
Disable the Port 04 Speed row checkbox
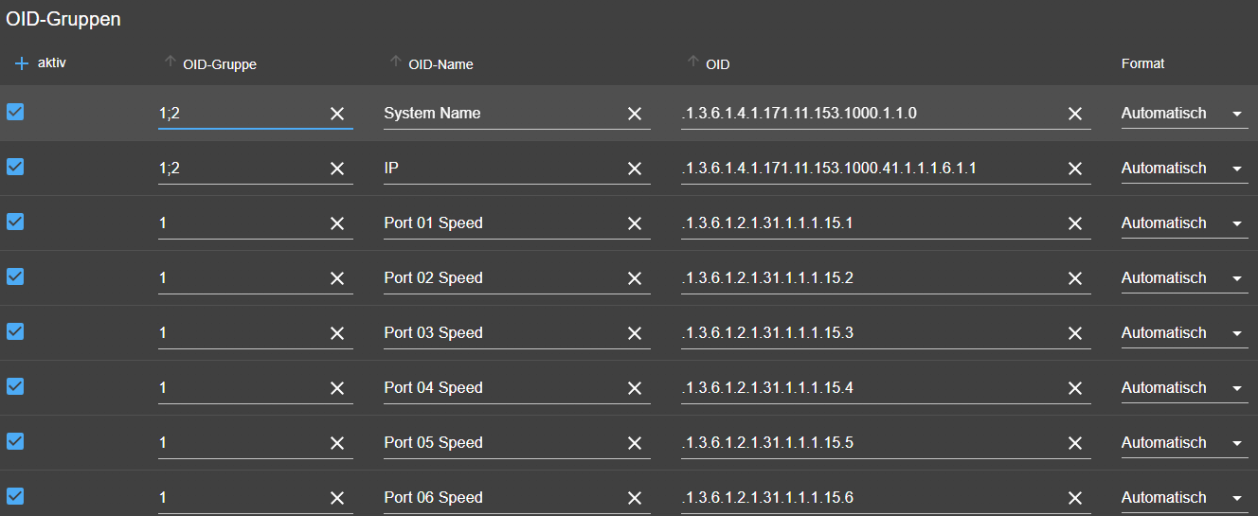pyautogui.click(x=15, y=386)
